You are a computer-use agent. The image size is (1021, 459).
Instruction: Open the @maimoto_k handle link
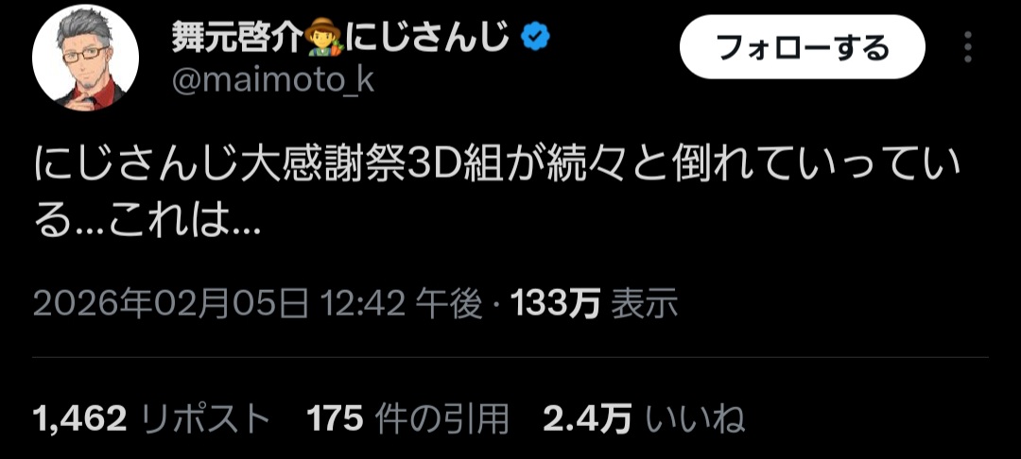click(273, 81)
